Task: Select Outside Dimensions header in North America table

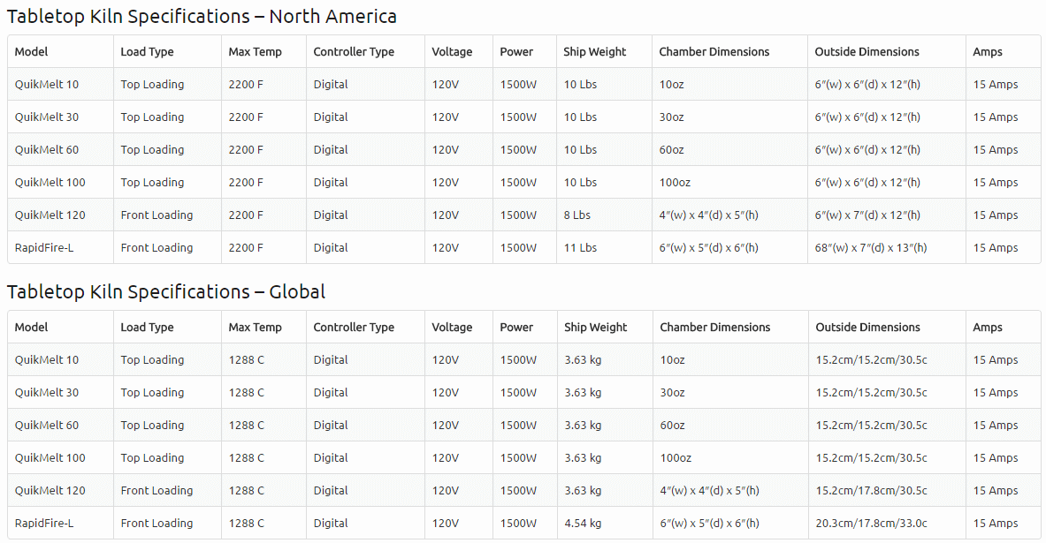Action: coord(867,52)
